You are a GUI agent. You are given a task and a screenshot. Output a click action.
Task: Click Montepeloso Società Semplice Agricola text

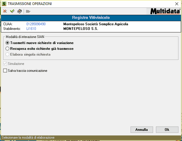coord(96,24)
